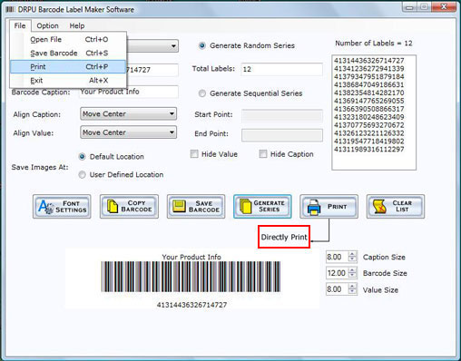Open the Align Caption dropdown
The height and width of the screenshot is (361, 461).
pyautogui.click(x=129, y=114)
